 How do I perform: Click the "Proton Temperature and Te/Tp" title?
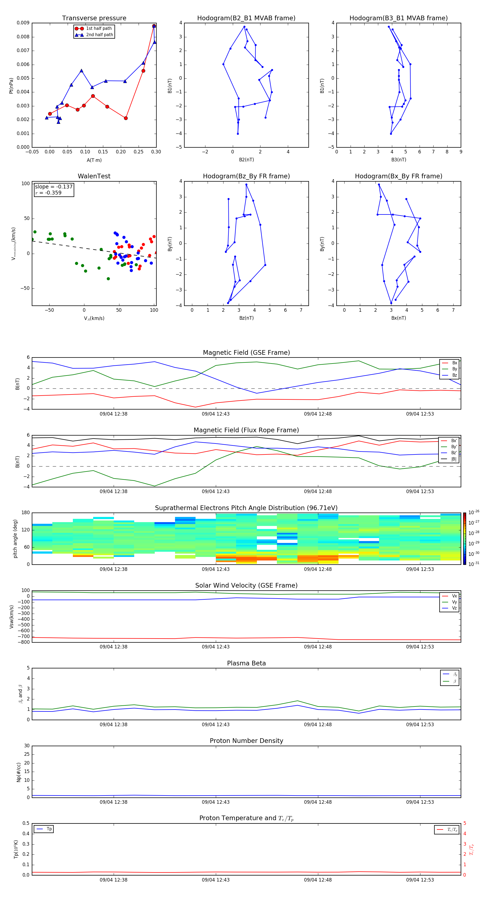(x=246, y=818)
